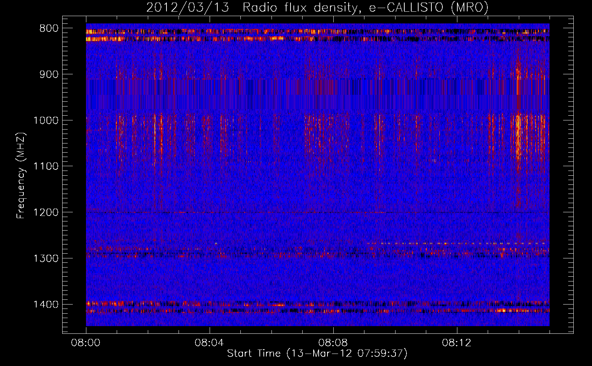This screenshot has height=366, width=592.
Task: Click the '1200' frequency axis label
Action: pyautogui.click(x=46, y=212)
